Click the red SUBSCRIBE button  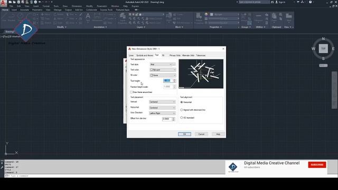(x=317, y=165)
